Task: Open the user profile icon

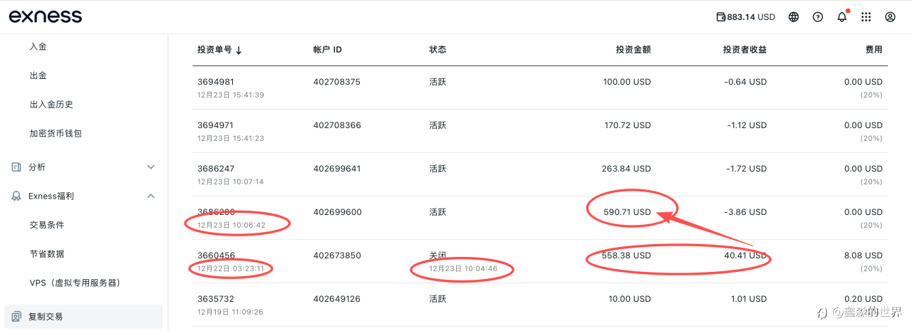Action: [890, 17]
